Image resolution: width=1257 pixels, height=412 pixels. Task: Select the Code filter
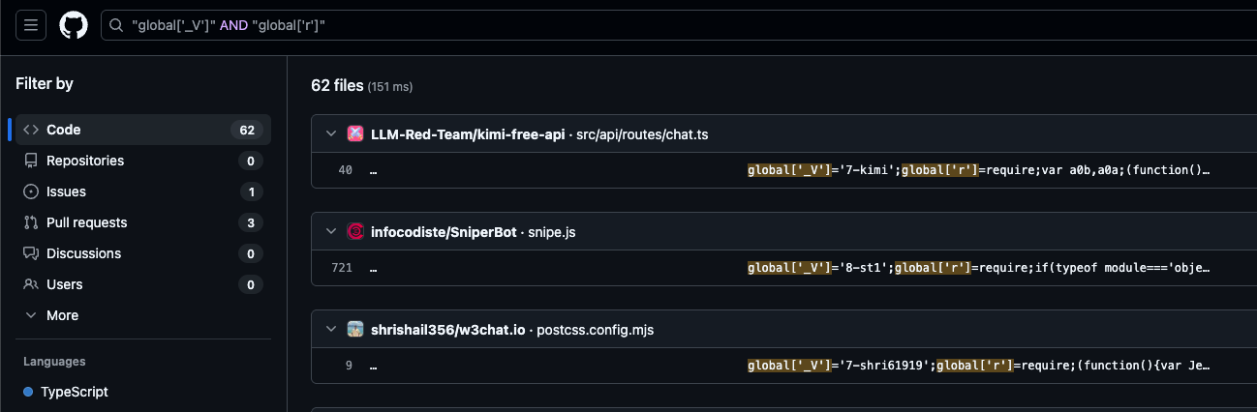(x=64, y=130)
